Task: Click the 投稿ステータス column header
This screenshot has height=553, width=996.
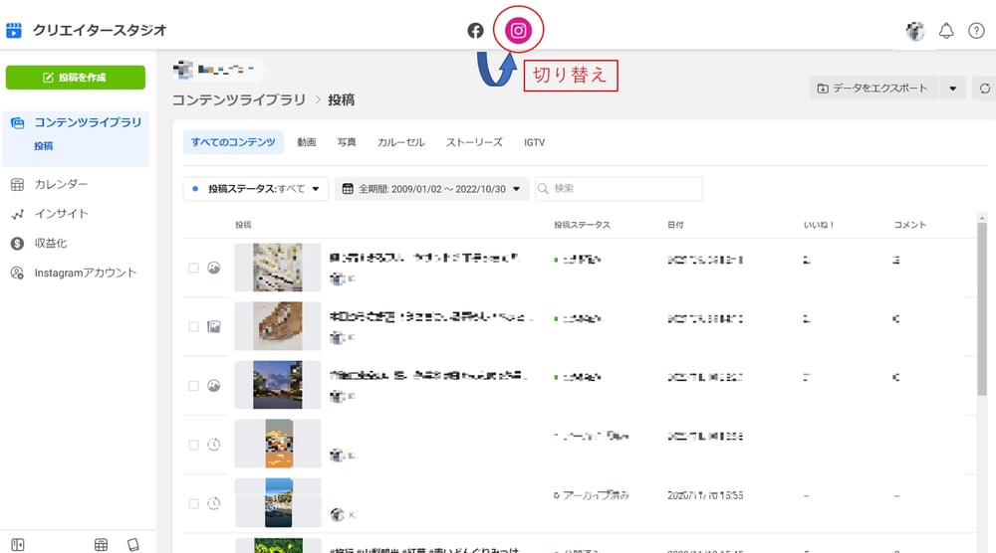Action: pyautogui.click(x=582, y=225)
